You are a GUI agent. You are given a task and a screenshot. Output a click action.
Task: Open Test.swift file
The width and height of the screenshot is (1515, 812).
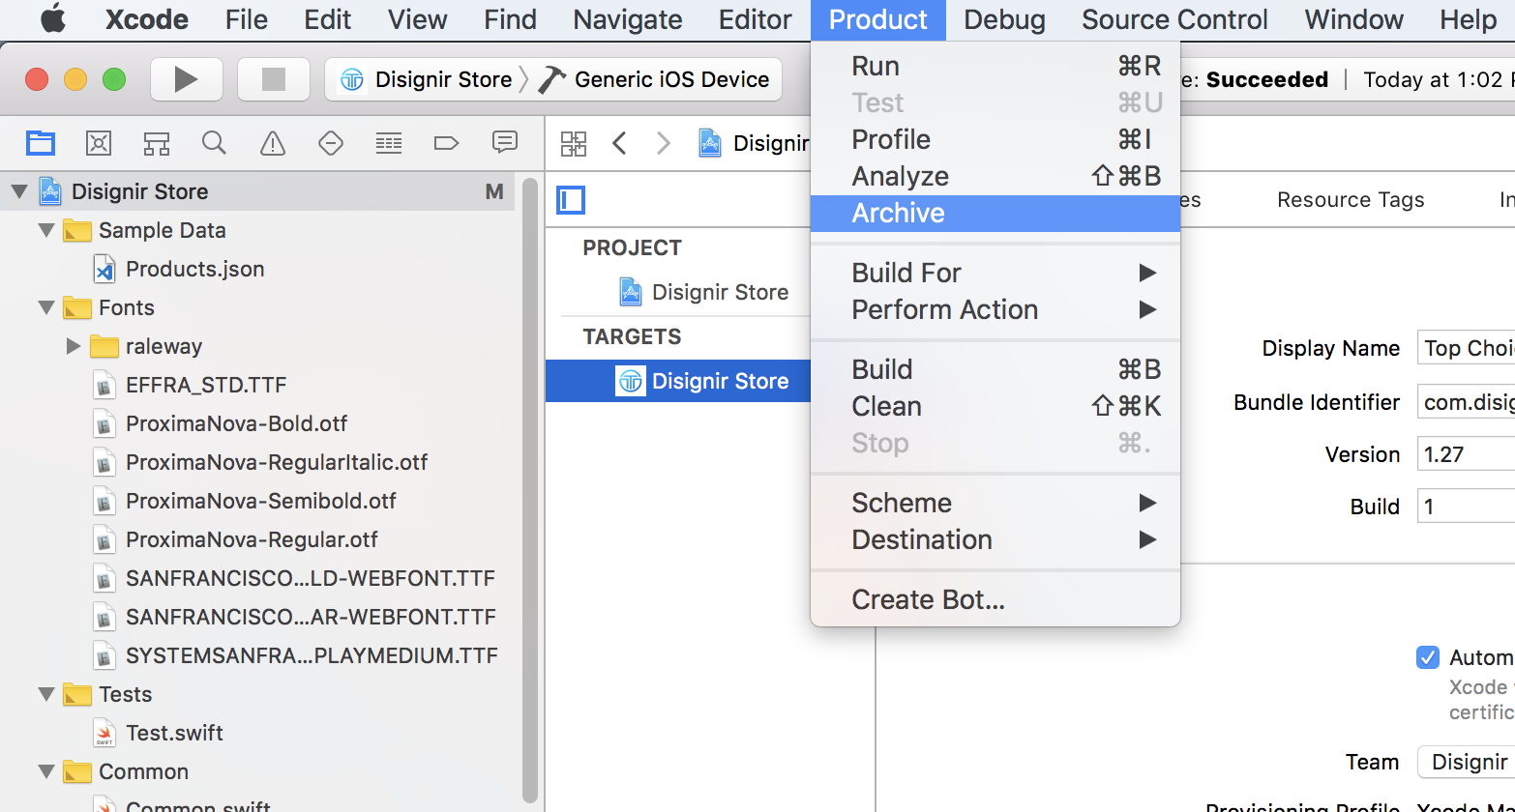174,733
